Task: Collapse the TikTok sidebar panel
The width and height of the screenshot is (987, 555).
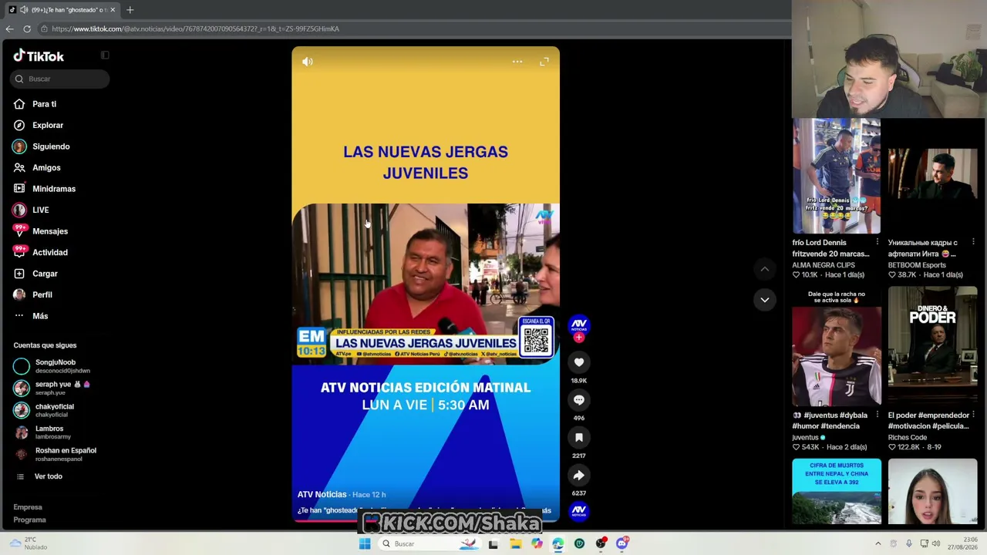Action: pos(105,55)
